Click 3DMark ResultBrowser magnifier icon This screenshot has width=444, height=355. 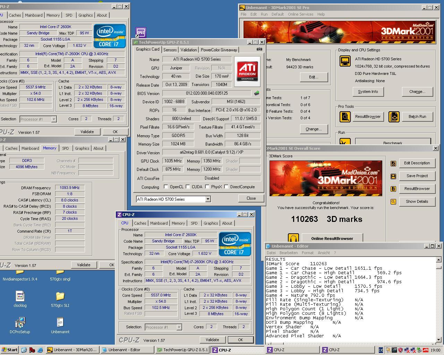(x=345, y=117)
